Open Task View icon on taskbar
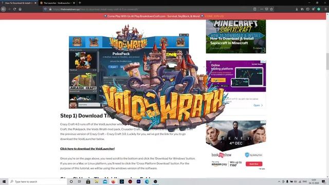 80,181
